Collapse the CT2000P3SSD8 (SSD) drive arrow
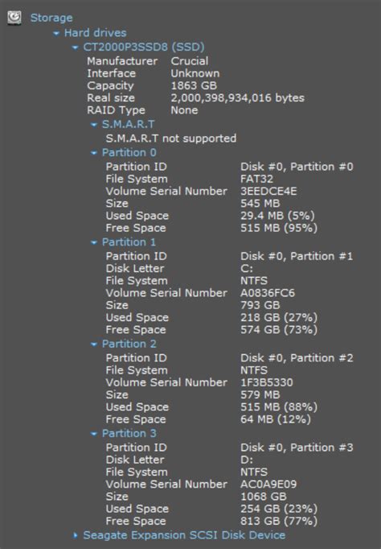Image resolution: width=381 pixels, height=549 pixels. (x=75, y=47)
